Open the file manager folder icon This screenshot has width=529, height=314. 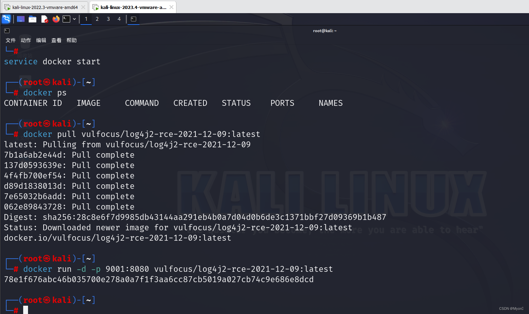[33, 19]
